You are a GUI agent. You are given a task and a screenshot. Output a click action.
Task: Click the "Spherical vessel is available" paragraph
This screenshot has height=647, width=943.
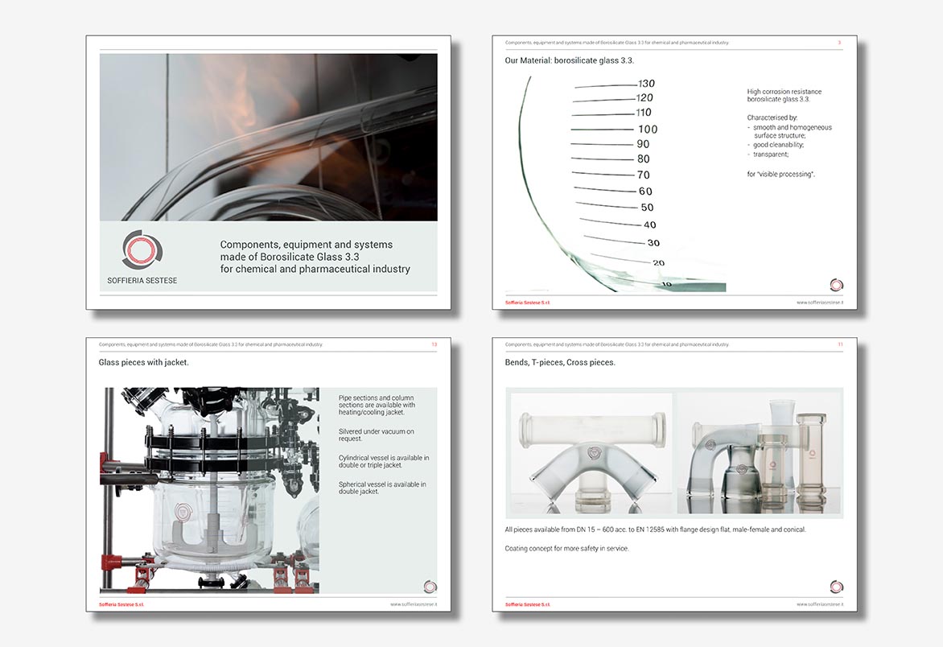[382, 488]
